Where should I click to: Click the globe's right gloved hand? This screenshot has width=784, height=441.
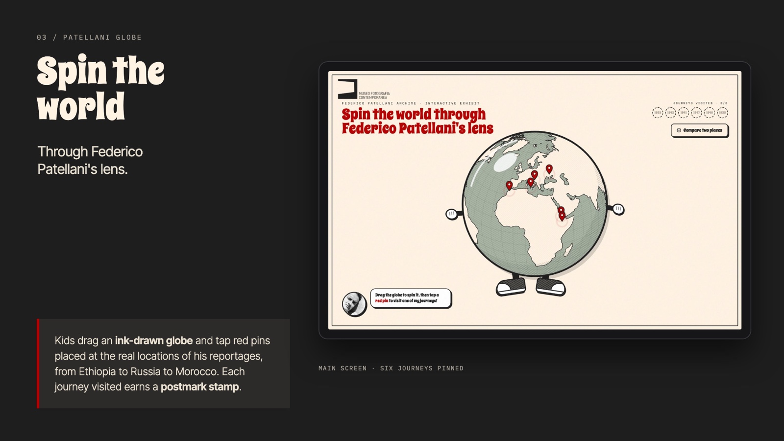(x=618, y=210)
